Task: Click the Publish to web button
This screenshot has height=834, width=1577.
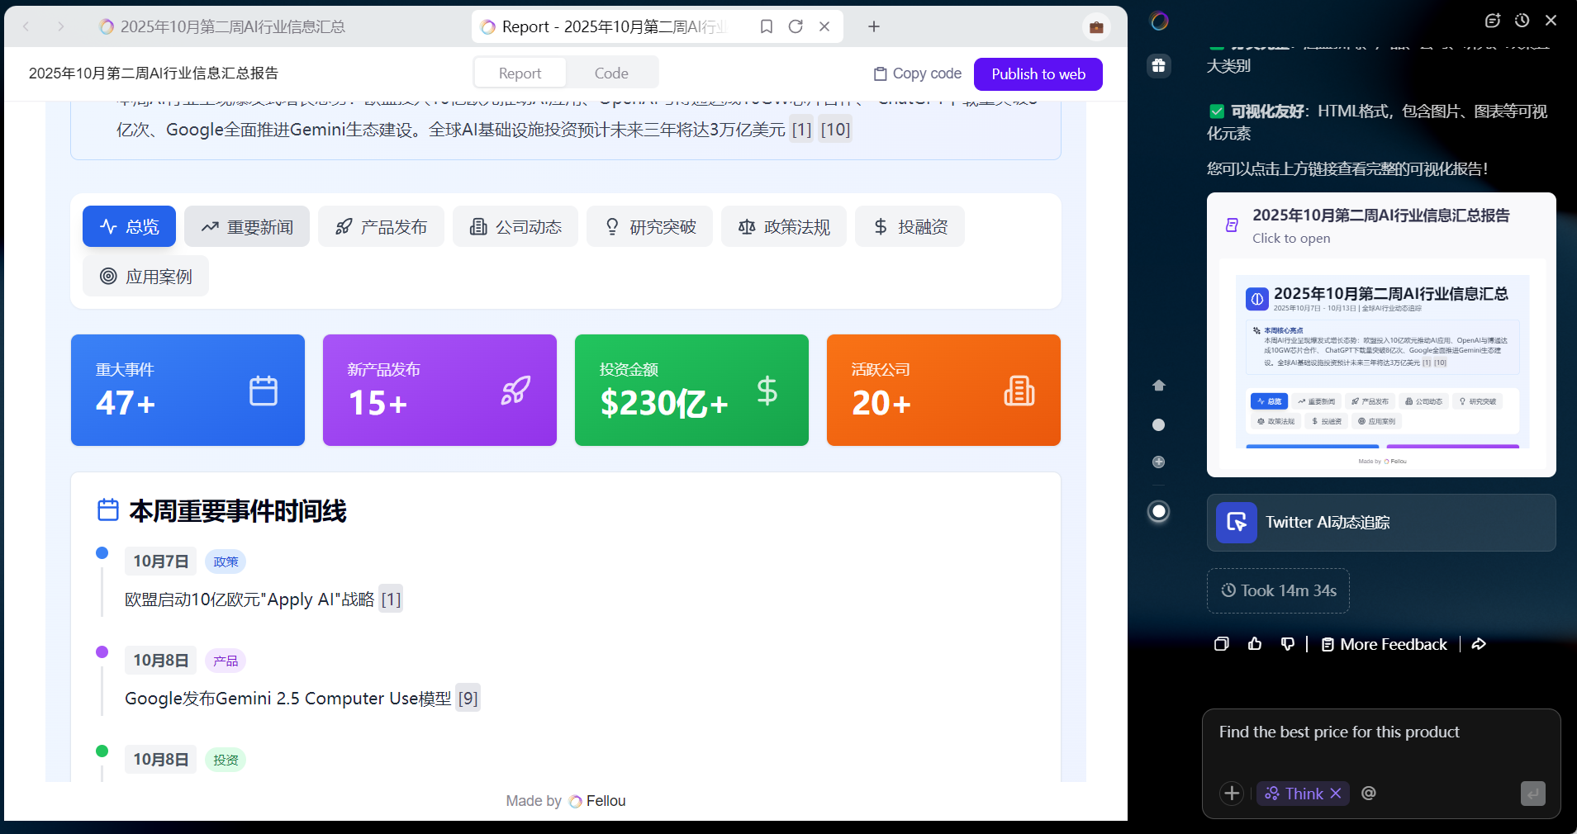Action: [1038, 74]
